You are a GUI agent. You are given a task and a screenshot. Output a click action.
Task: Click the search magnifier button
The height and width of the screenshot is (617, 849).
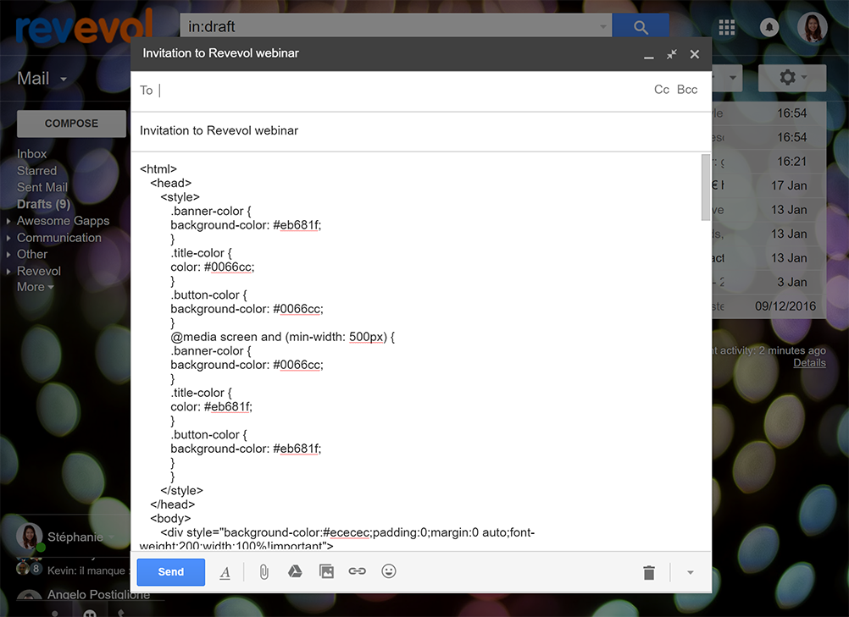click(641, 26)
